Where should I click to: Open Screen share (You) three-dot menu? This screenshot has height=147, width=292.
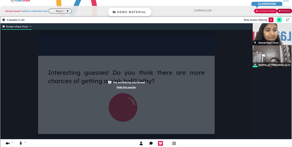(30, 27)
